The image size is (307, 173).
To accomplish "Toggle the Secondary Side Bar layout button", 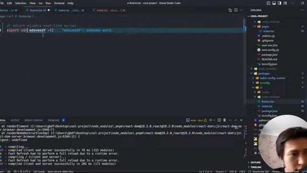I will coord(280,3).
